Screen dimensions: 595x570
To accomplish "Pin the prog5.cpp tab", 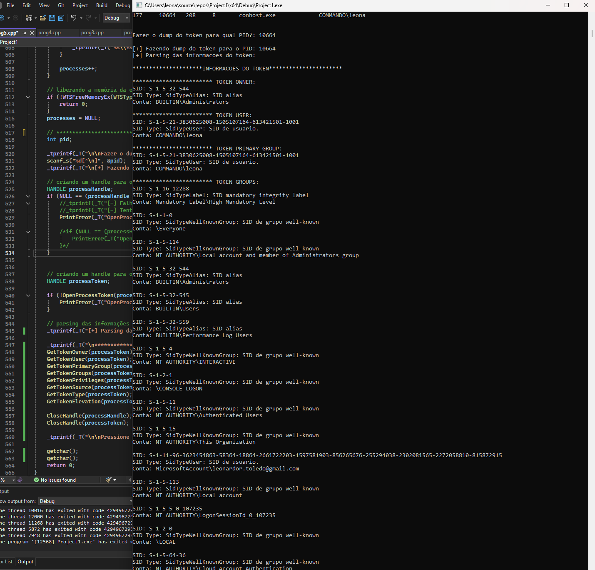I will 25,33.
